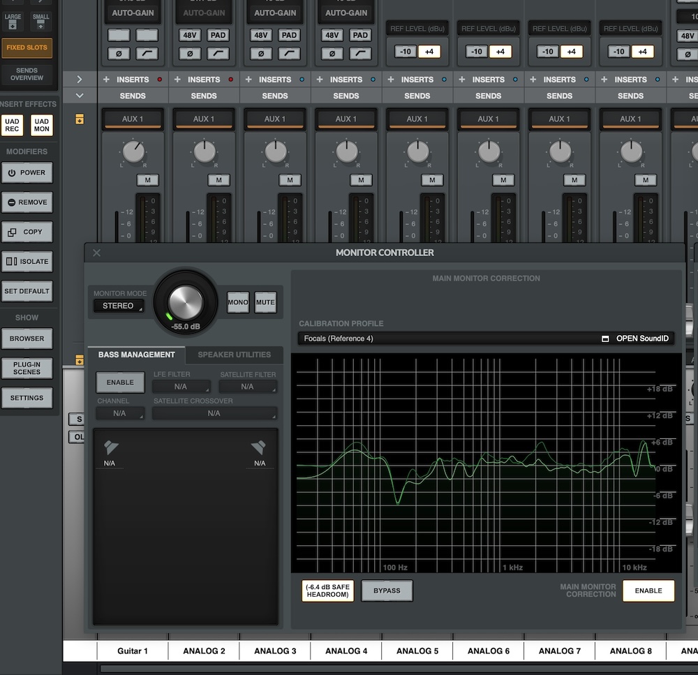This screenshot has width=698, height=675.
Task: Invert phase on ANALOG 2 channel
Action: (190, 54)
